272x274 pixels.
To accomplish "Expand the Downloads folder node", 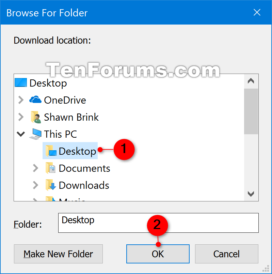I will click(x=36, y=185).
